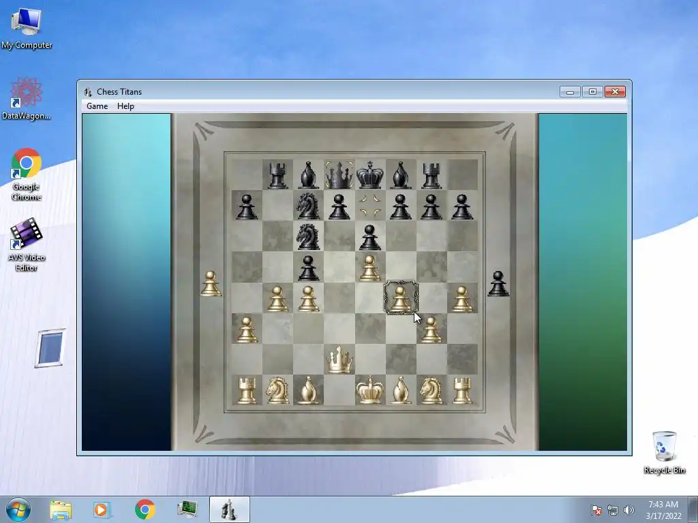
Task: Pick the black pawn on g7
Action: (431, 207)
